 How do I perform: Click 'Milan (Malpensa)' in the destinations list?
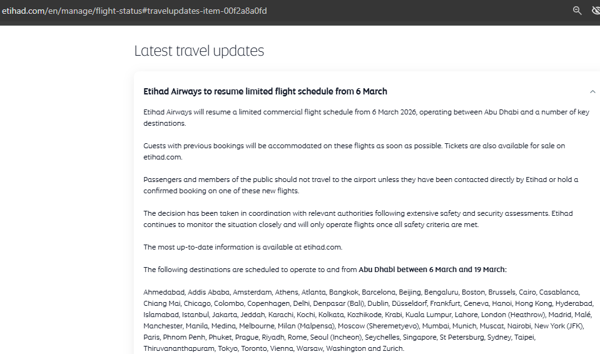click(312, 326)
